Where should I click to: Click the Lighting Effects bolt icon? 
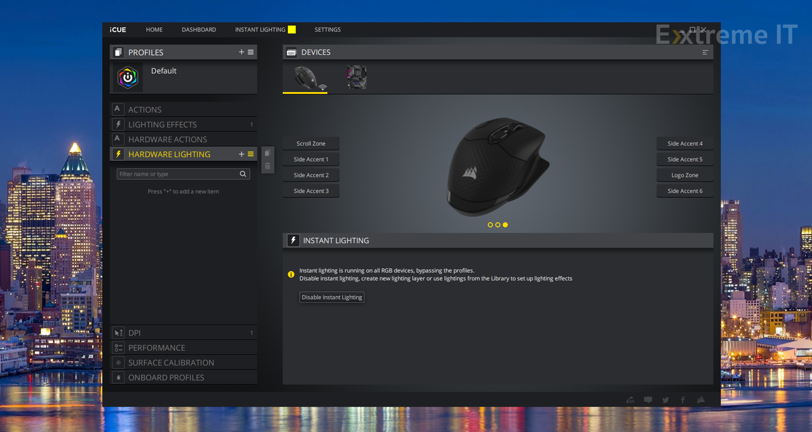tap(118, 124)
